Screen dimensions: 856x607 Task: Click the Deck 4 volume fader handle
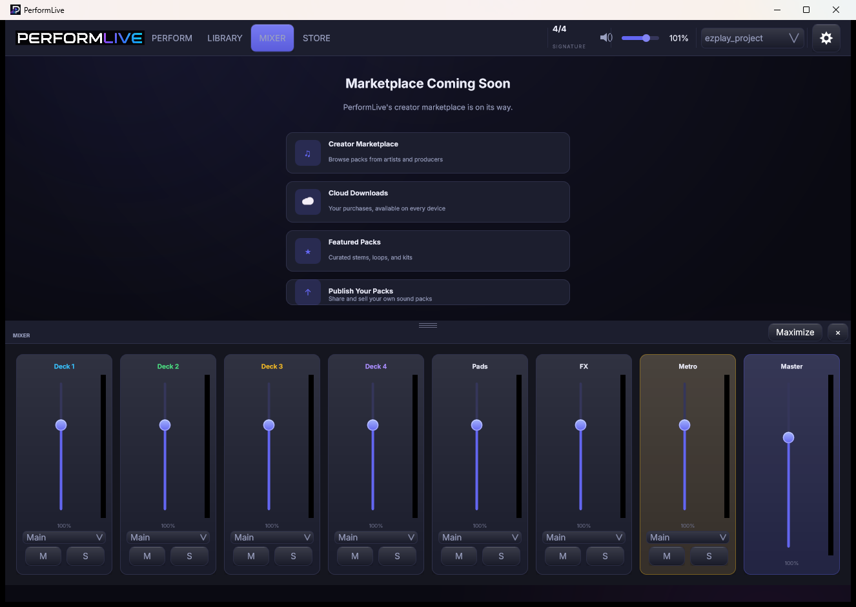point(373,425)
